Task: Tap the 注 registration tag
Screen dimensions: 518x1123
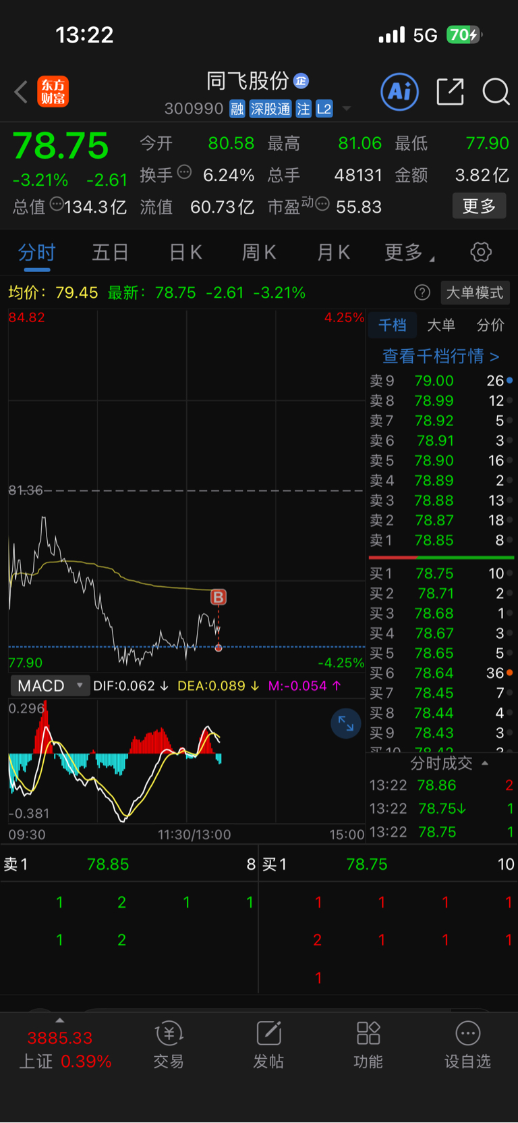Action: [304, 109]
